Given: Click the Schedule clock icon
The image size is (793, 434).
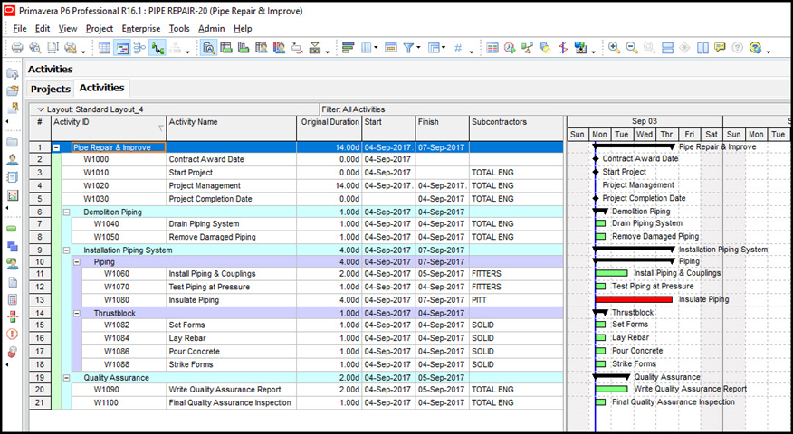Looking at the screenshot, I should pyautogui.click(x=510, y=48).
